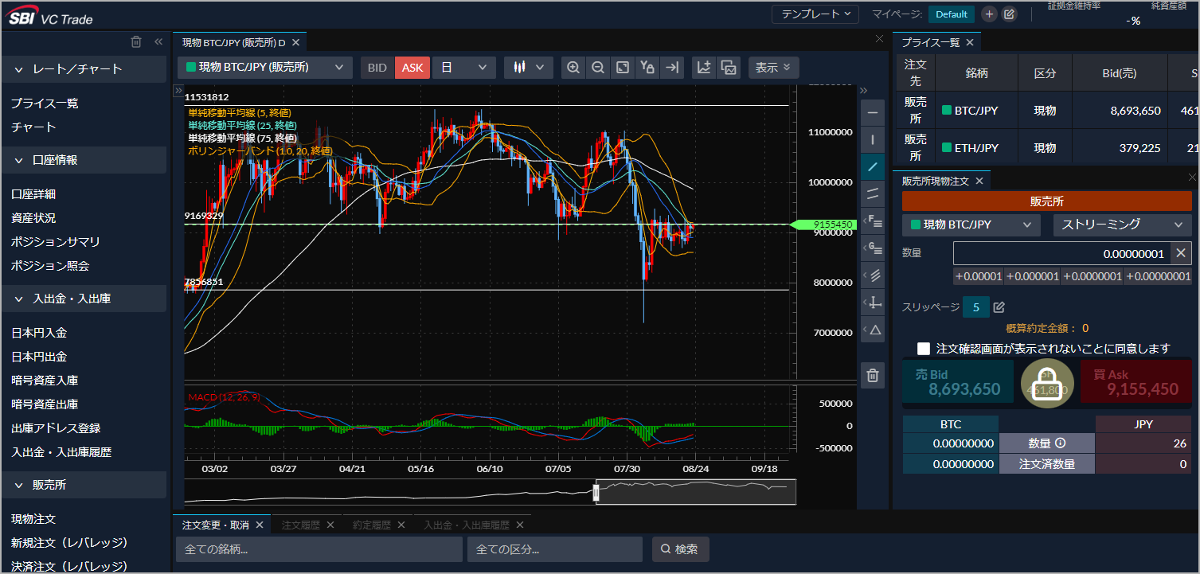This screenshot has width=1200, height=574.
Task: Open the 日 timeframe dropdown
Action: point(463,68)
